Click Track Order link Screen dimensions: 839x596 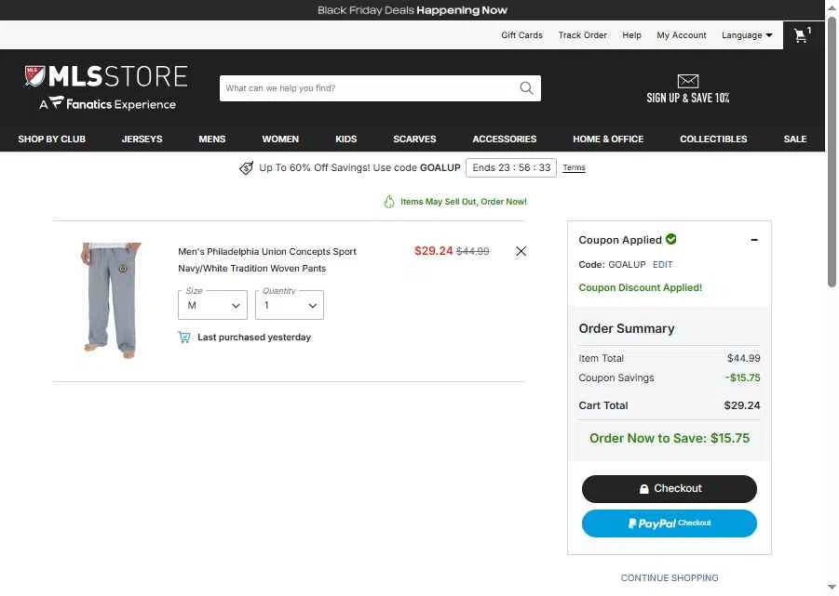583,35
